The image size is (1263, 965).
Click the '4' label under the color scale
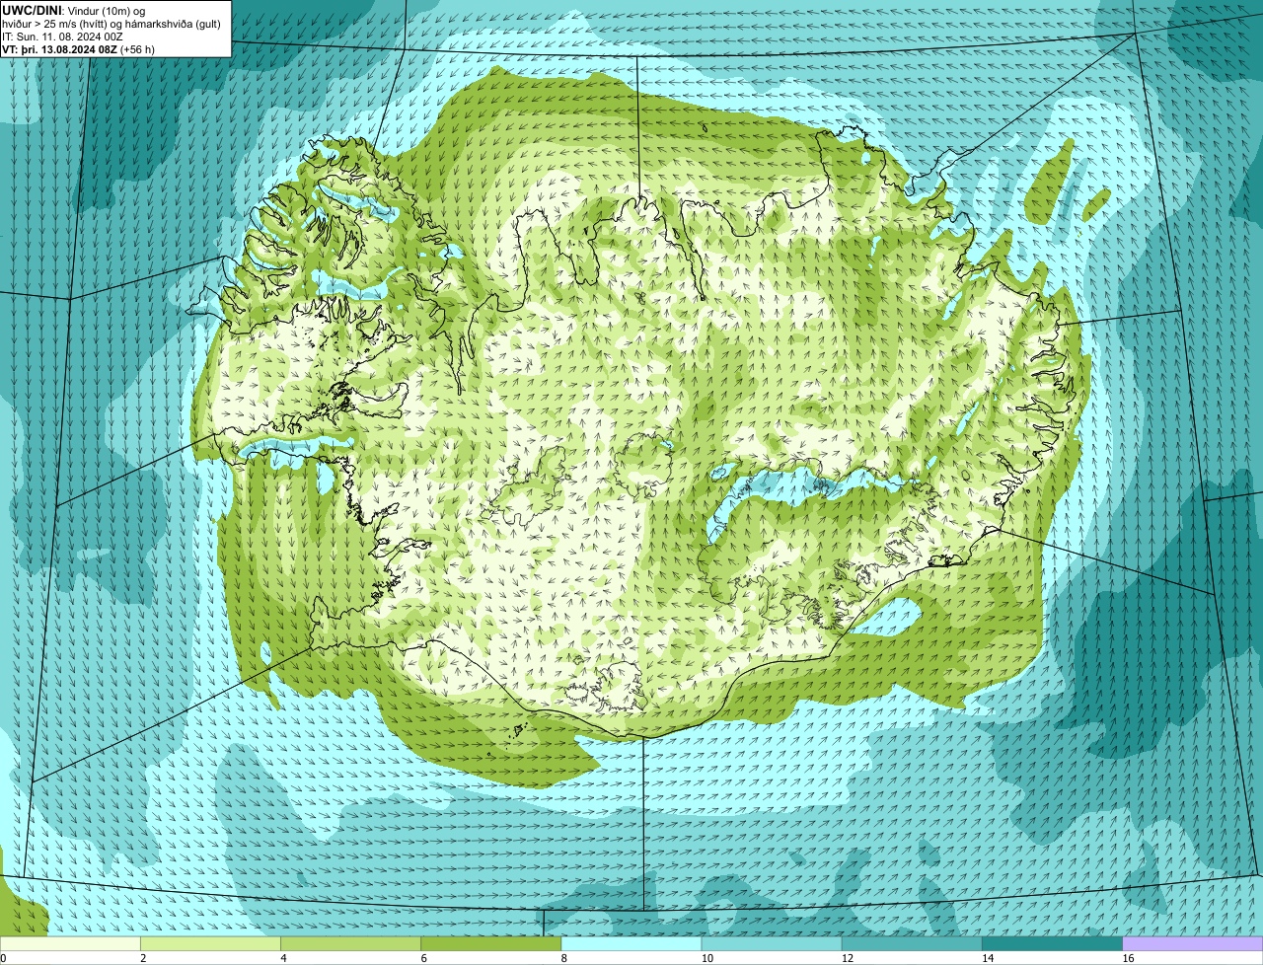click(283, 958)
